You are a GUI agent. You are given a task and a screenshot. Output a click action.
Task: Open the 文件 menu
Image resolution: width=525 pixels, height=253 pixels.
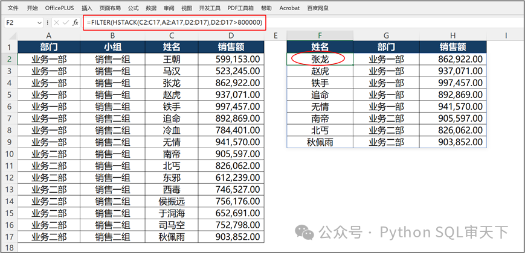point(13,8)
